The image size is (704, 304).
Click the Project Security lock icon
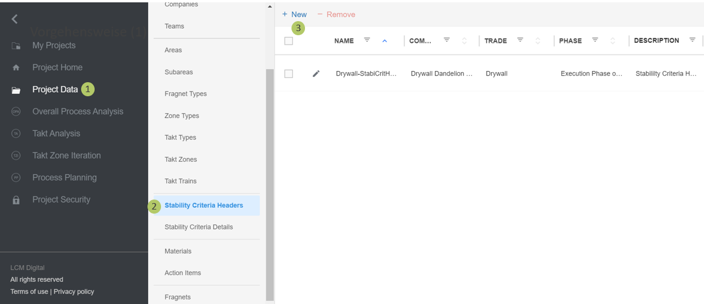[x=16, y=200]
